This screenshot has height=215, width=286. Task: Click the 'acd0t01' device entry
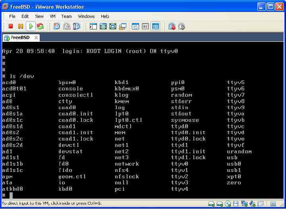14,89
